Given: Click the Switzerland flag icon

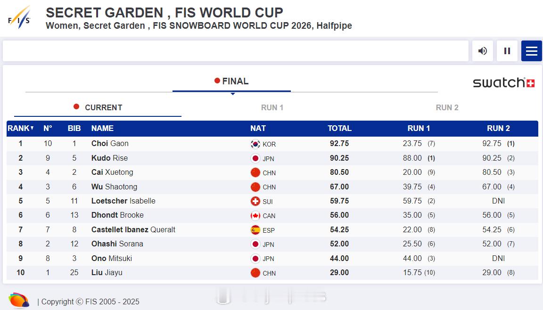Looking at the screenshot, I should point(255,201).
